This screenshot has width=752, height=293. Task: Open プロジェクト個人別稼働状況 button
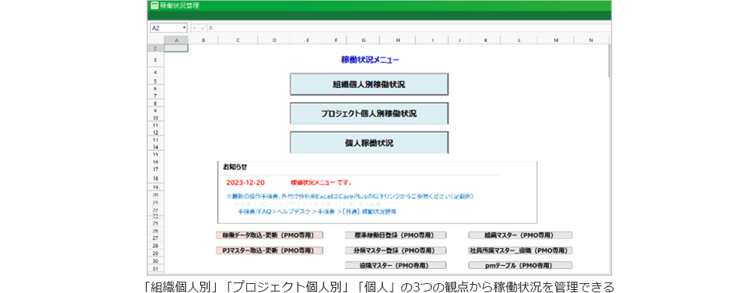(x=368, y=113)
